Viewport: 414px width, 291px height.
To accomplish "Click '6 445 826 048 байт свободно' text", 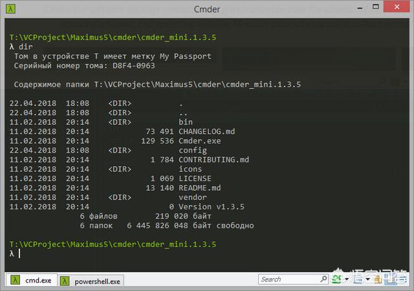I will (x=190, y=226).
